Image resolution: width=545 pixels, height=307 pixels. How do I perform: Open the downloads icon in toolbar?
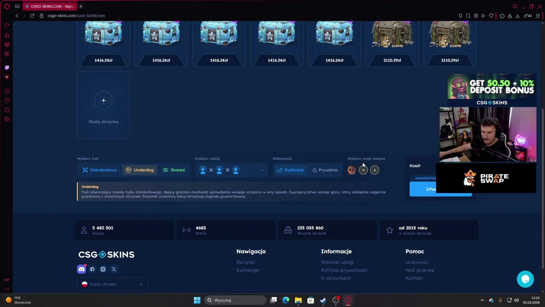[517, 16]
